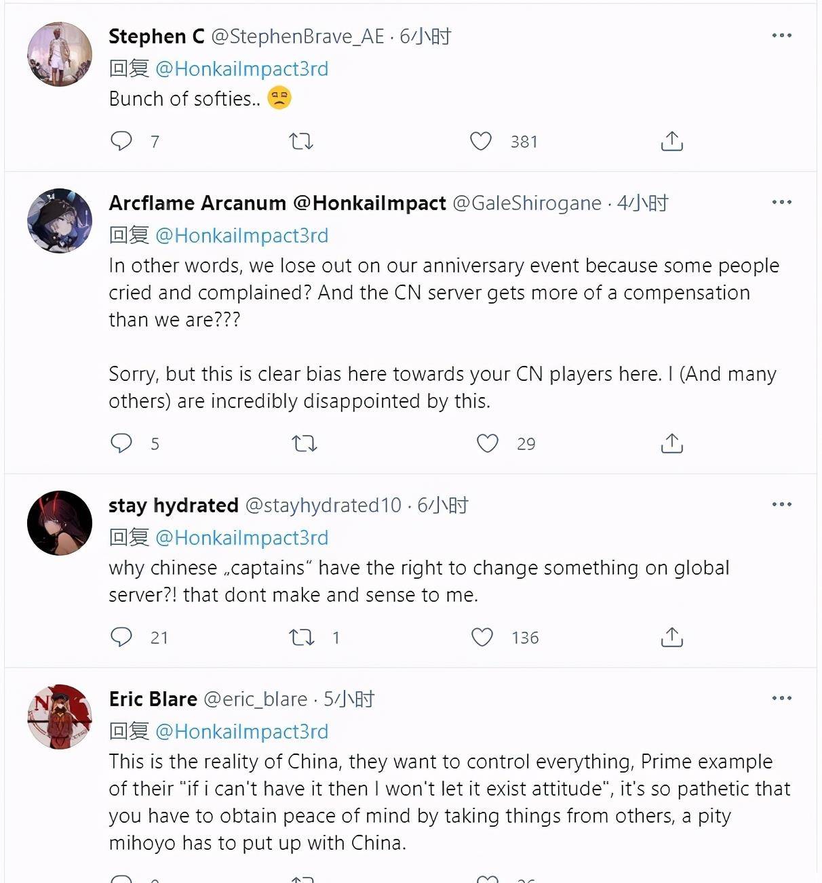Viewport: 822px width, 883px height.
Task: Reply to stay hydrated's tweet
Action: [121, 637]
